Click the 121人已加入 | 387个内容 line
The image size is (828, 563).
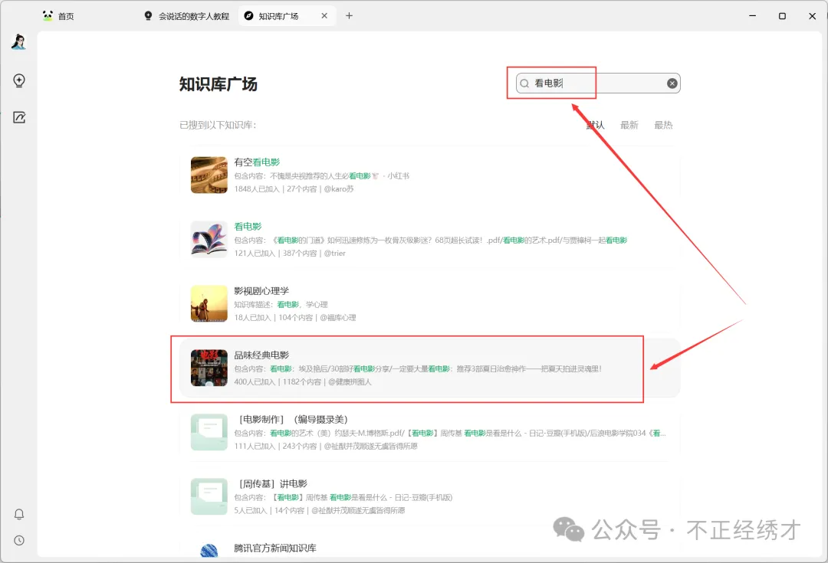coord(290,254)
